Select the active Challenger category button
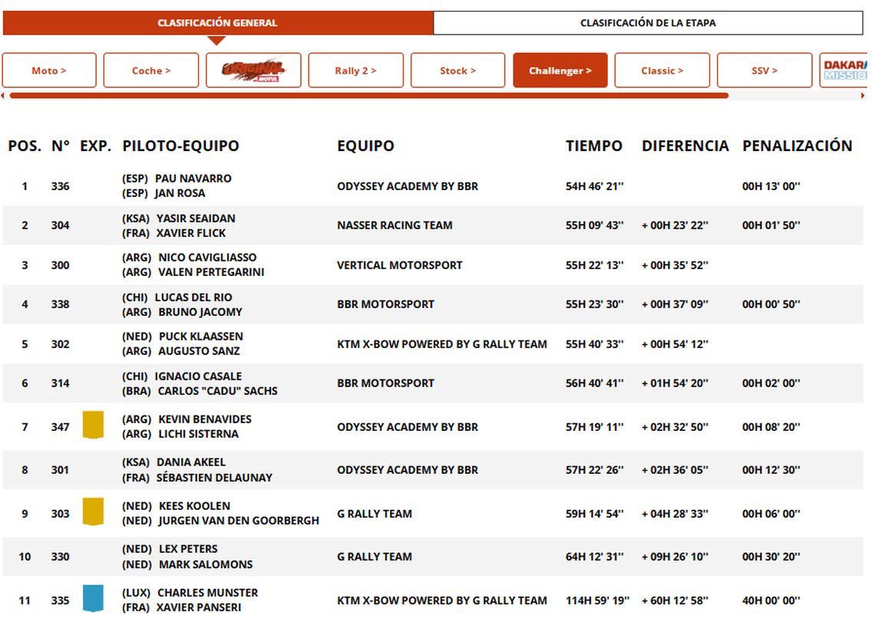This screenshot has width=875, height=618. [560, 71]
